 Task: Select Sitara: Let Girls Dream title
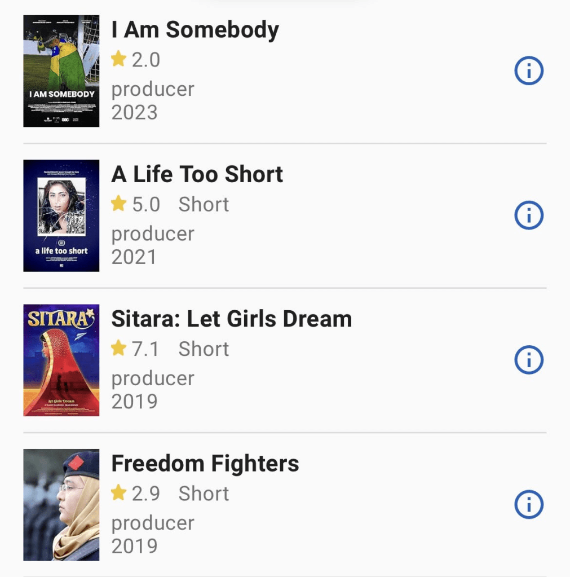tap(231, 319)
